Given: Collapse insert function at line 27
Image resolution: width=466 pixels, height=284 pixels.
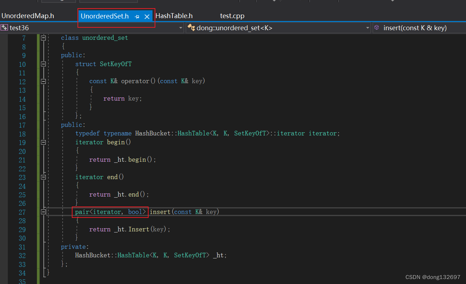Looking at the screenshot, I should [x=43, y=212].
